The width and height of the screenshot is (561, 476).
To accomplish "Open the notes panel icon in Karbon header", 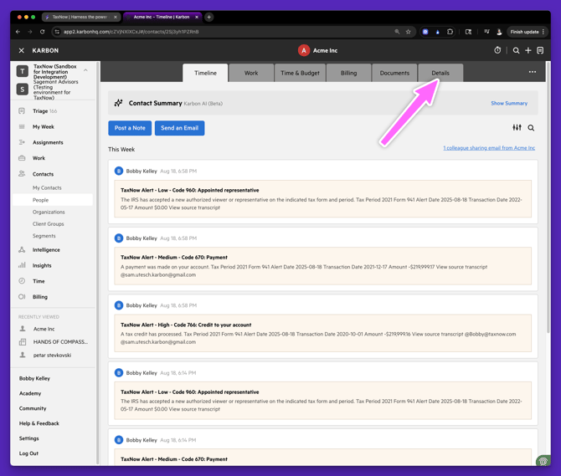I will click(x=540, y=50).
